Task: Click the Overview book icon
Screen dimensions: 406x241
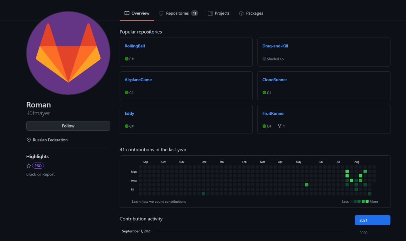Action: pyautogui.click(x=127, y=13)
